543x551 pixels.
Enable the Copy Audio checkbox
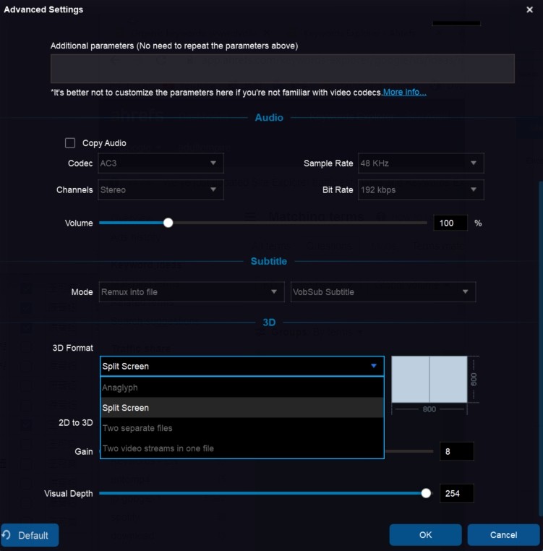(70, 143)
